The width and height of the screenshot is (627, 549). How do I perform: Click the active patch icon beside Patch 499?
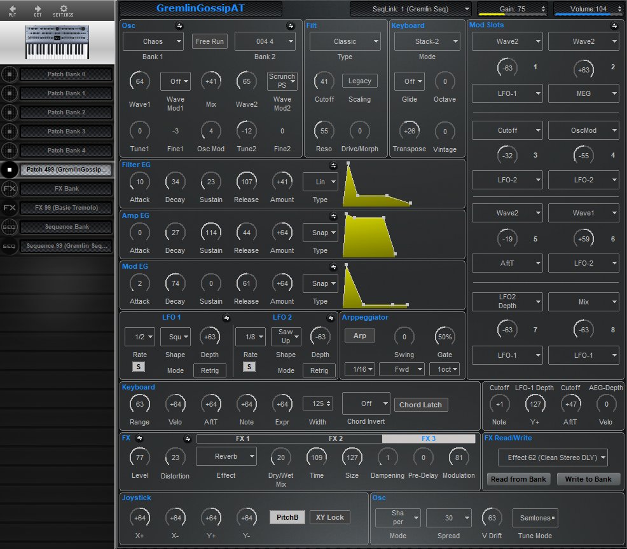click(10, 170)
